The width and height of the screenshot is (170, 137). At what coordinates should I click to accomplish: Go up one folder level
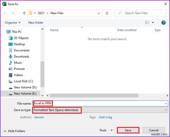click(24, 13)
